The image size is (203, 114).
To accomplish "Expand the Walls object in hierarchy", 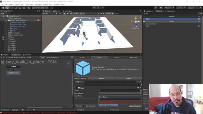I will [7, 39].
